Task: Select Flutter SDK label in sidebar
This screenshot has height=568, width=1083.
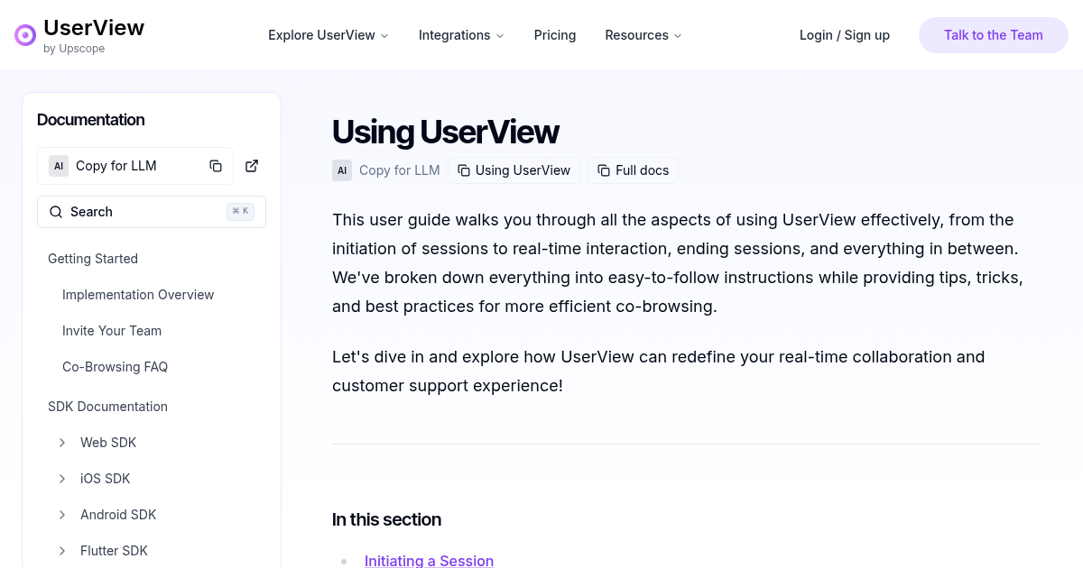Action: coord(114,551)
